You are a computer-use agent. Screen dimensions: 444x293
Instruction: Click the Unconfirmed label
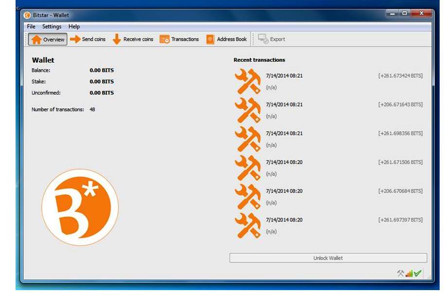pyautogui.click(x=46, y=93)
